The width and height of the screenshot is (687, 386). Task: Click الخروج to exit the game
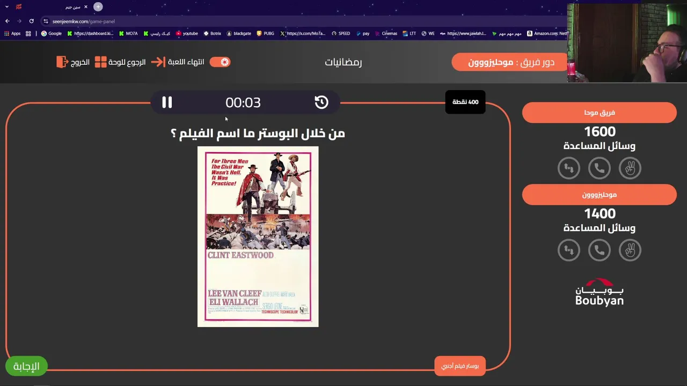tap(80, 62)
